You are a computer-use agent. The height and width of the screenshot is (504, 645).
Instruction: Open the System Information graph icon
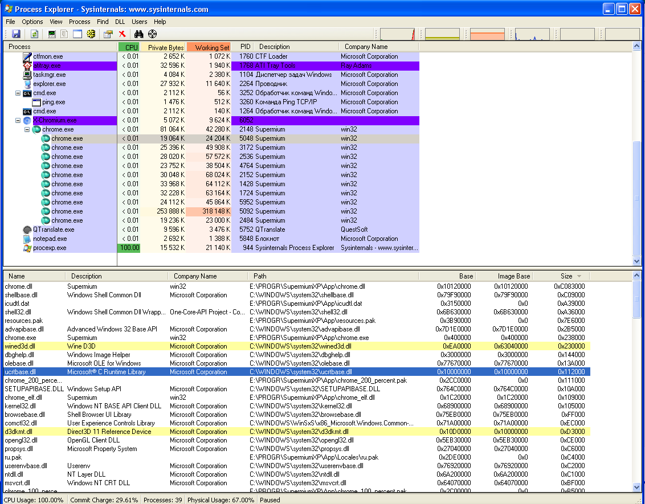[x=52, y=34]
